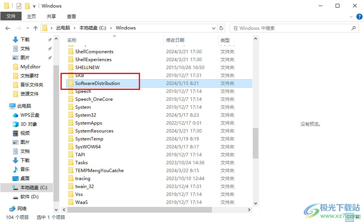Click 本地磁盘 (C:) in address breadcrumb
The image size is (364, 222).
(x=93, y=28)
